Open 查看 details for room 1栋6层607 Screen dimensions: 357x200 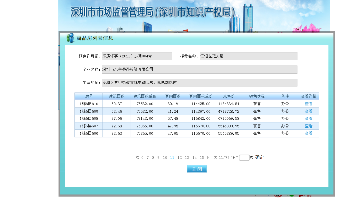click(x=308, y=126)
